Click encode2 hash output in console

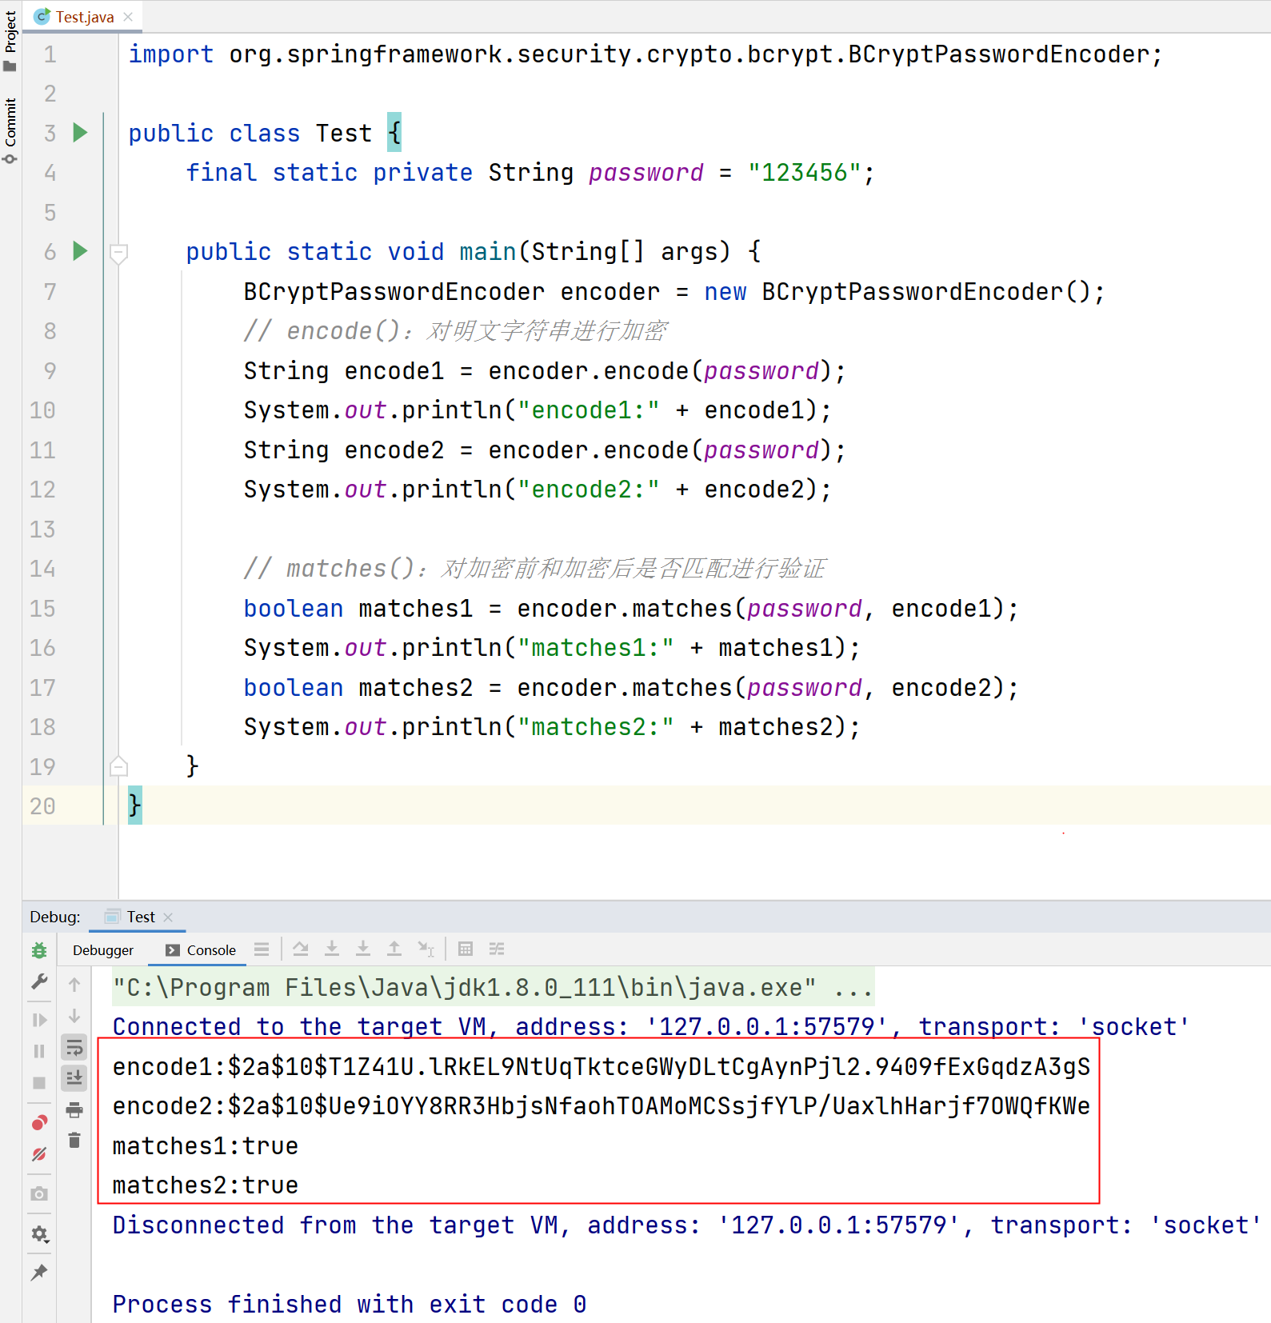coord(602,1105)
